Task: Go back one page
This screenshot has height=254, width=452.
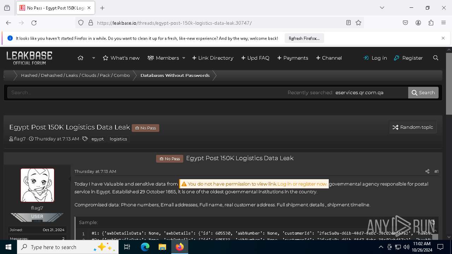Action: tap(8, 23)
